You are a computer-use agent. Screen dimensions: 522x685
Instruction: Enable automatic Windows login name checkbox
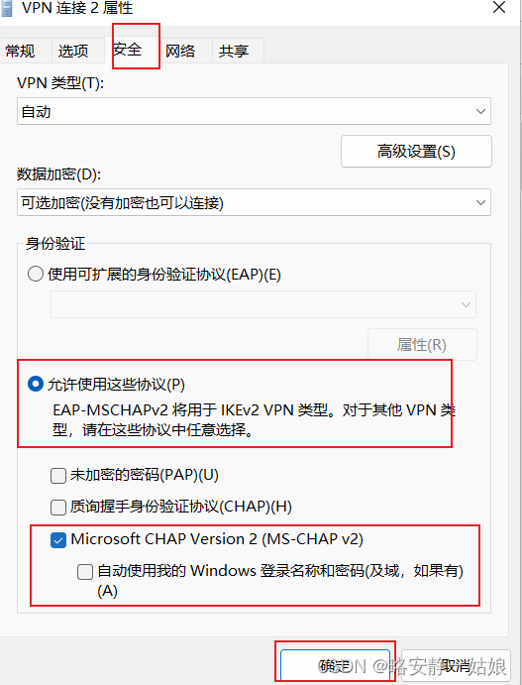[85, 572]
